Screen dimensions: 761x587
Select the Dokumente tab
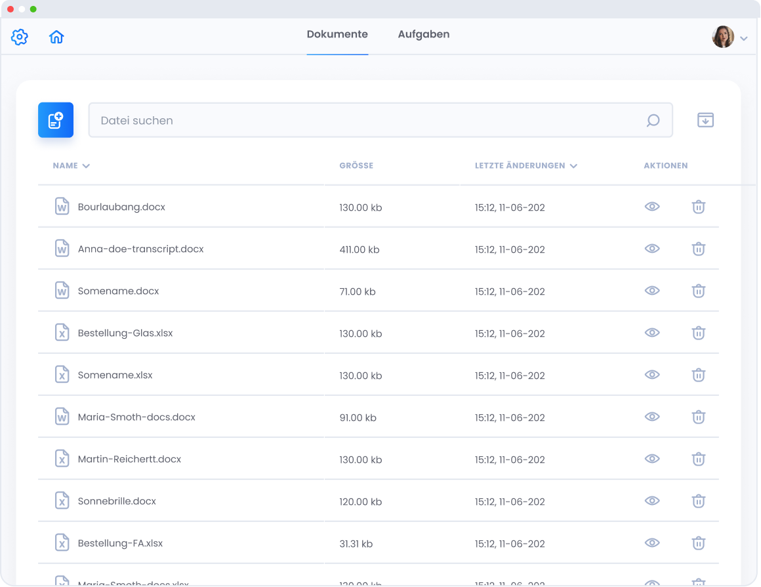pyautogui.click(x=337, y=35)
